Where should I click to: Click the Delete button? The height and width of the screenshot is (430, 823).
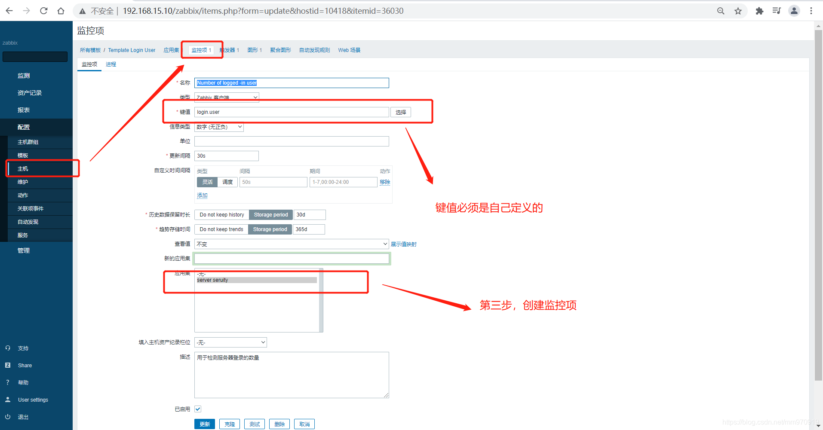point(279,424)
